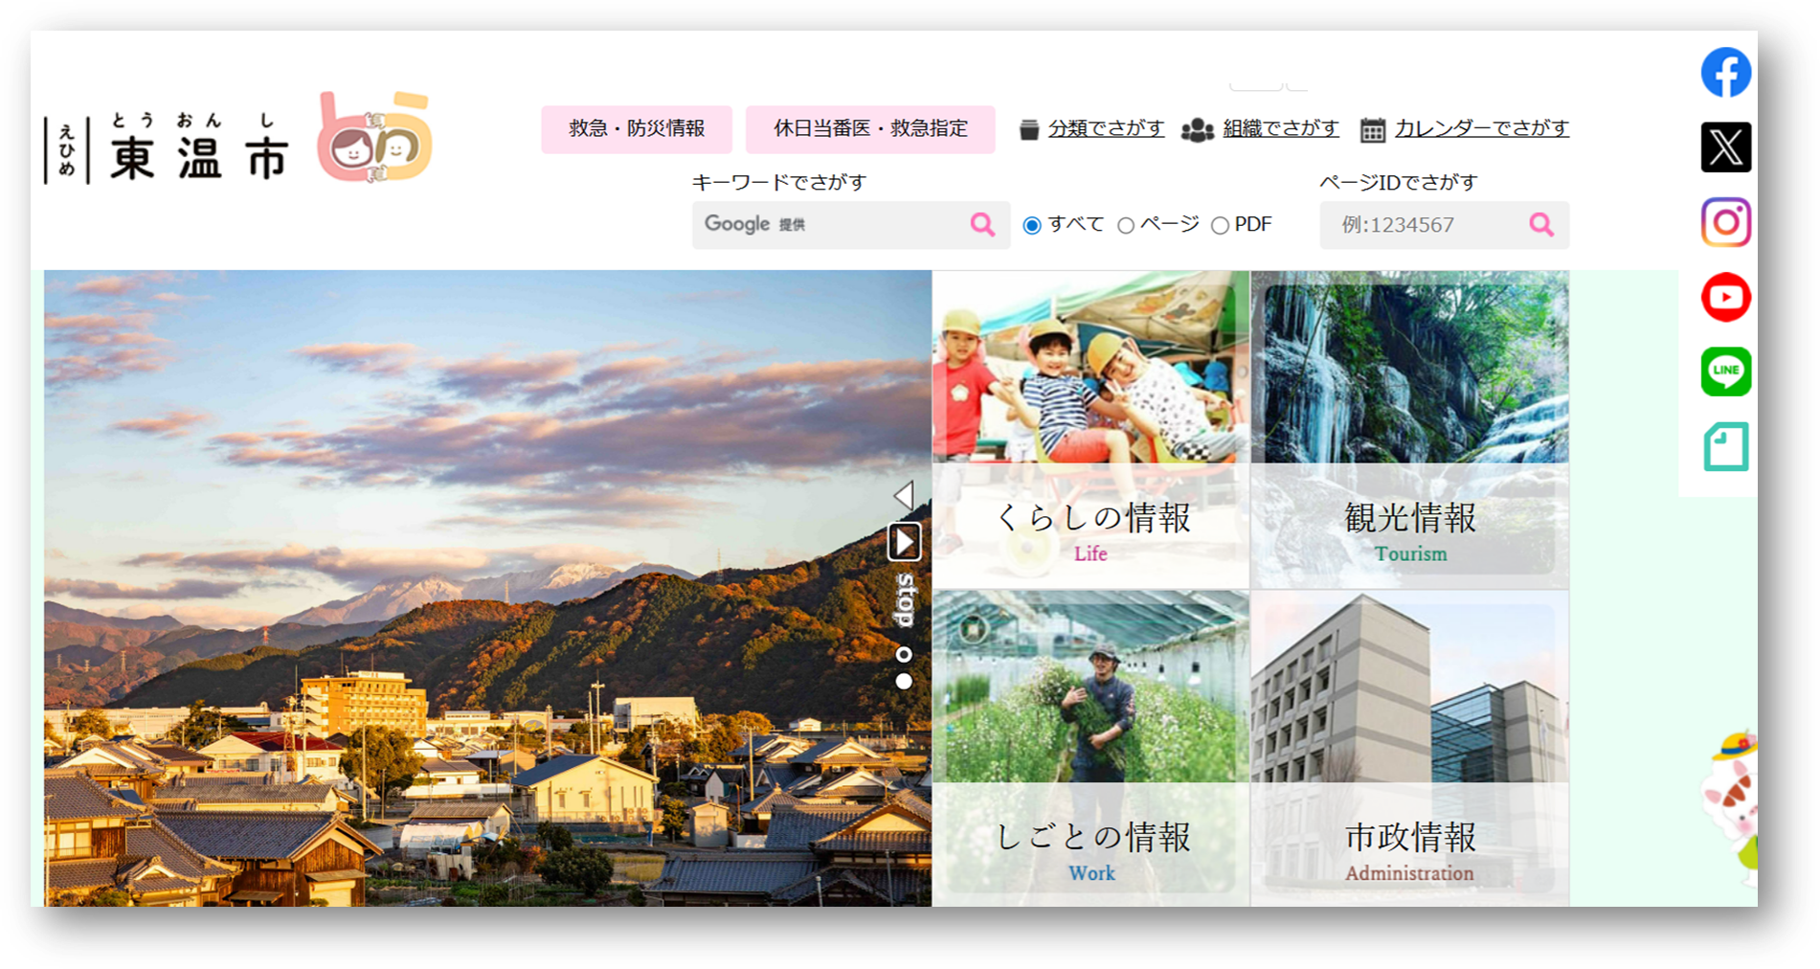This screenshot has height=969, width=1820.
Task: Click the town sunset slideshow photo
Action: pos(487,588)
